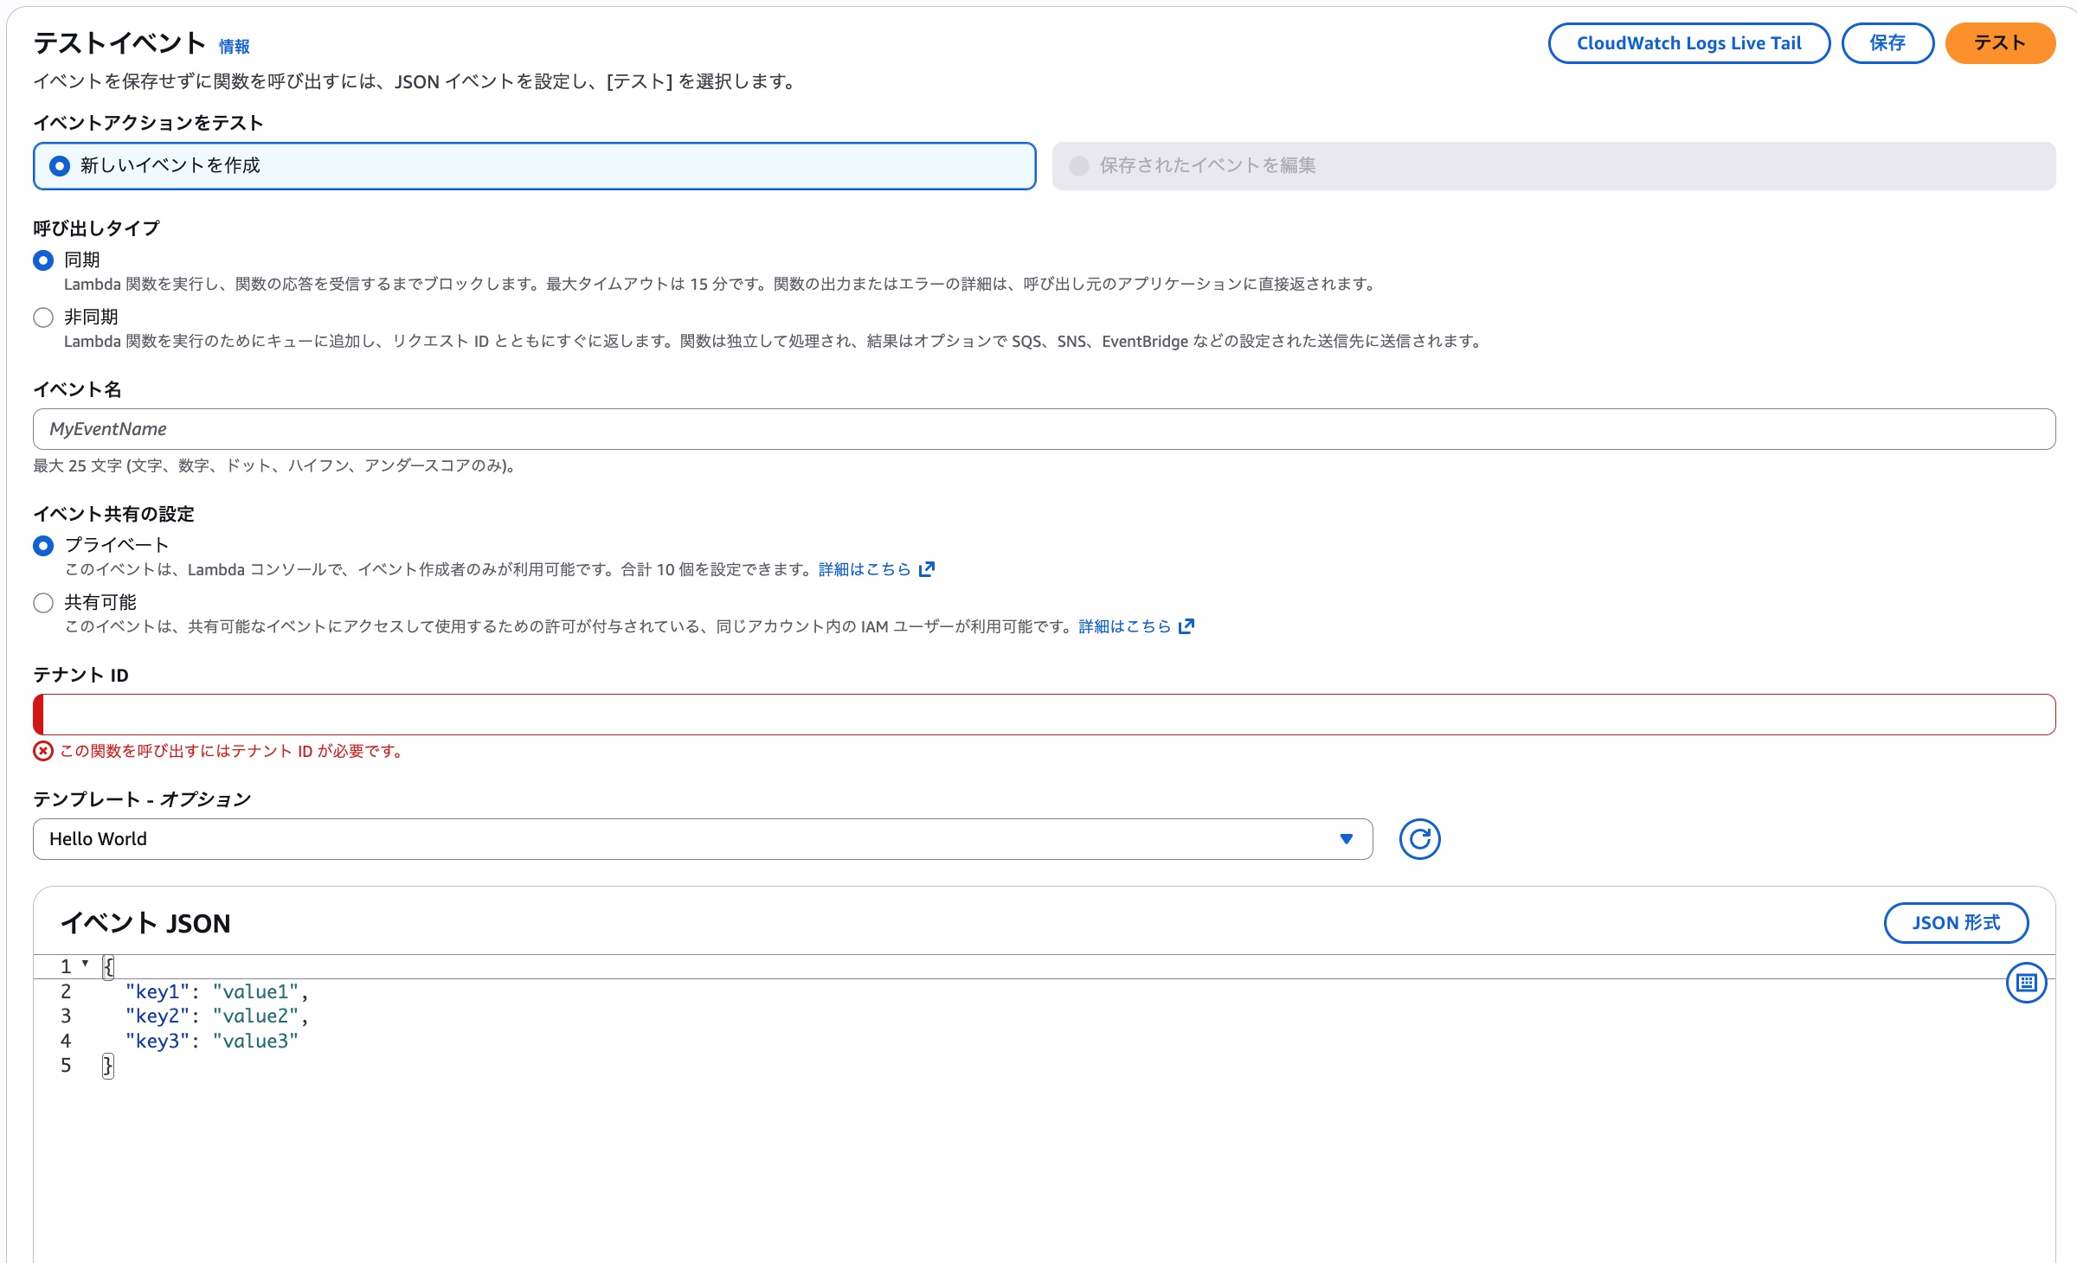Click the JSON 形式 format button
The height and width of the screenshot is (1263, 2077).
(x=1956, y=923)
